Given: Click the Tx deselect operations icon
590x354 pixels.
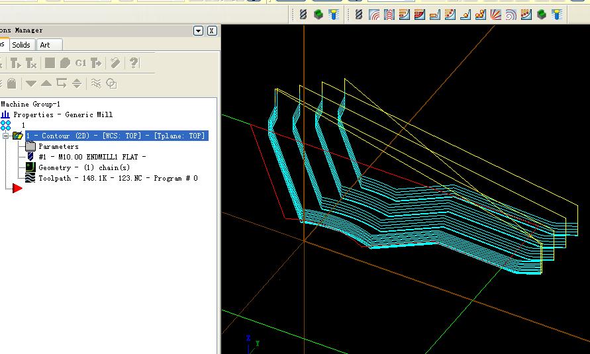Looking at the screenshot, I should coord(32,63).
